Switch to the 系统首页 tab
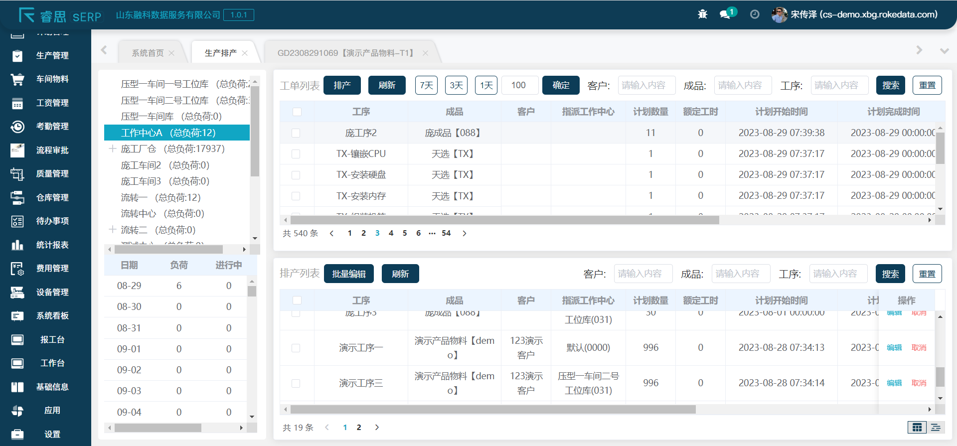Screen dimensions: 957x446 (148, 53)
